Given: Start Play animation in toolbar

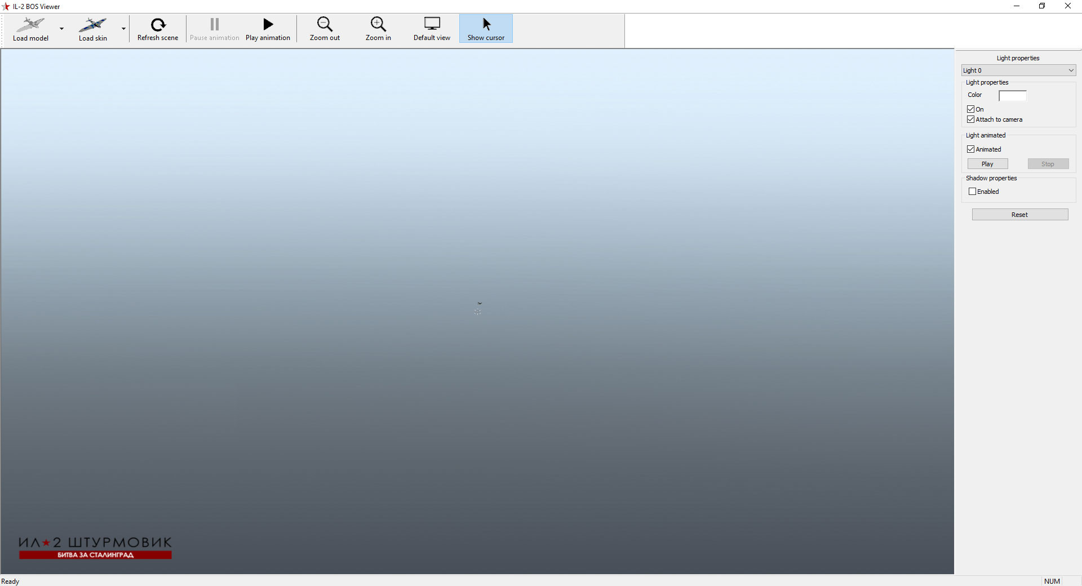Looking at the screenshot, I should click(268, 29).
